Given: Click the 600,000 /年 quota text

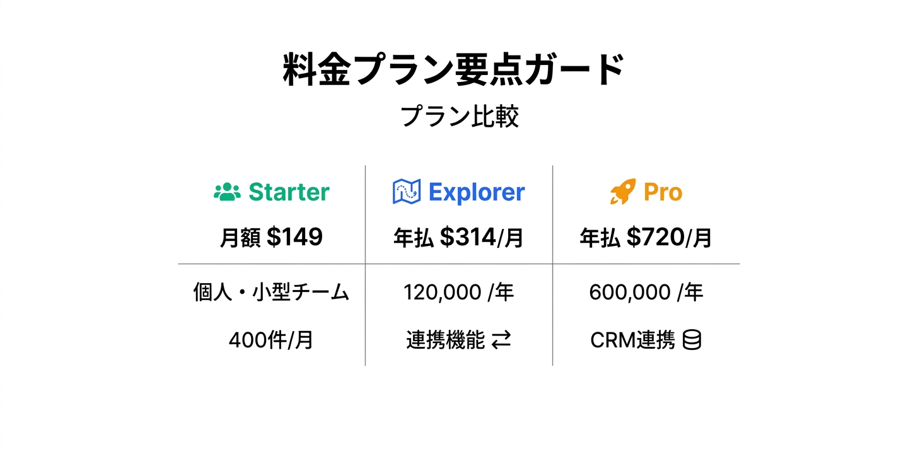Looking at the screenshot, I should [x=646, y=293].
